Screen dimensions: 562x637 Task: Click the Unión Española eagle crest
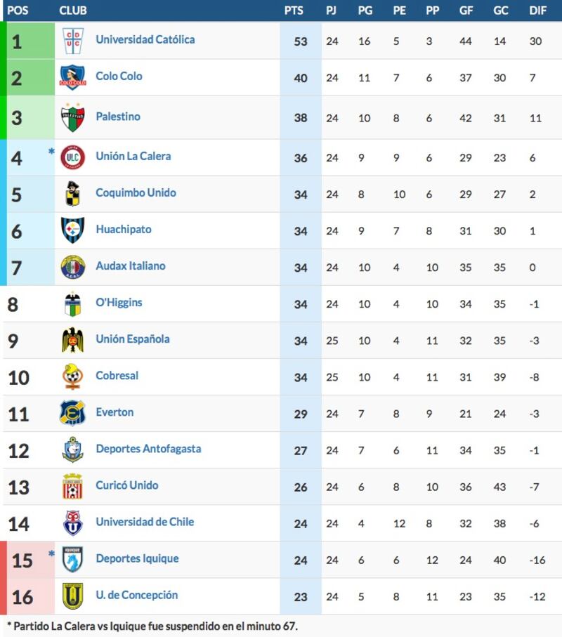coord(73,340)
